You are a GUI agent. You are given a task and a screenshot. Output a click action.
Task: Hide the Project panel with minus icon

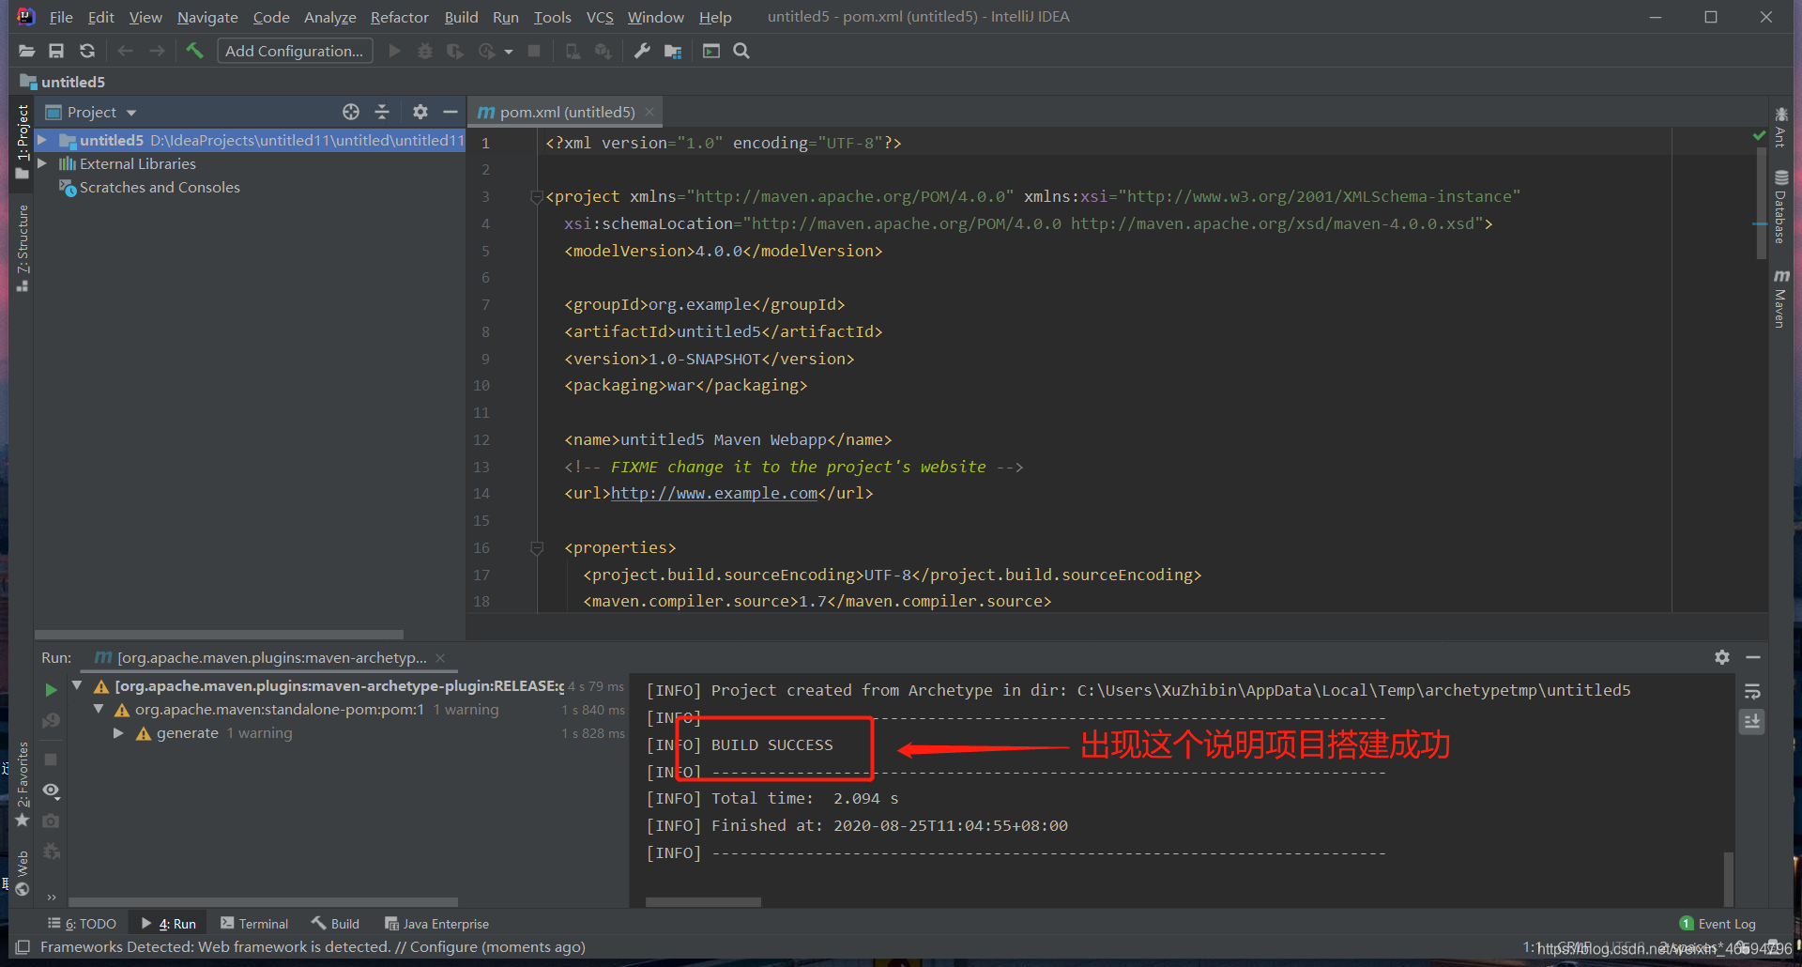pyautogui.click(x=450, y=112)
